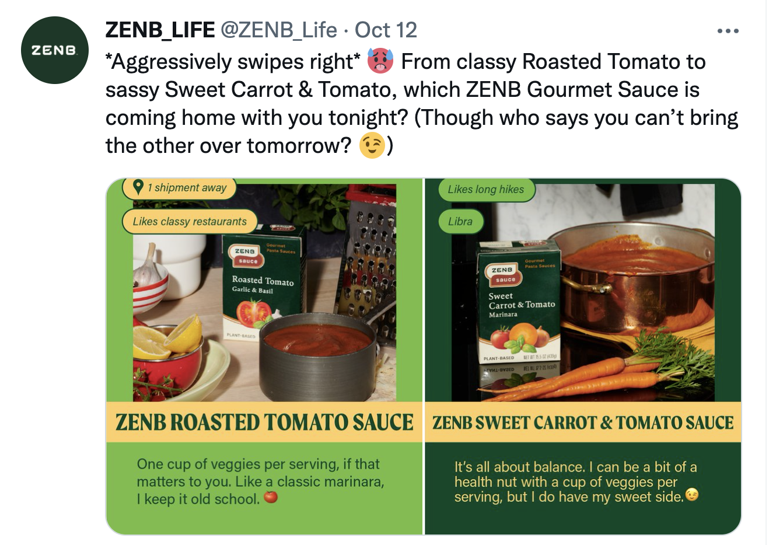The width and height of the screenshot is (769, 545).
Task: Click the '1 shipment away' tag
Action: click(x=179, y=188)
